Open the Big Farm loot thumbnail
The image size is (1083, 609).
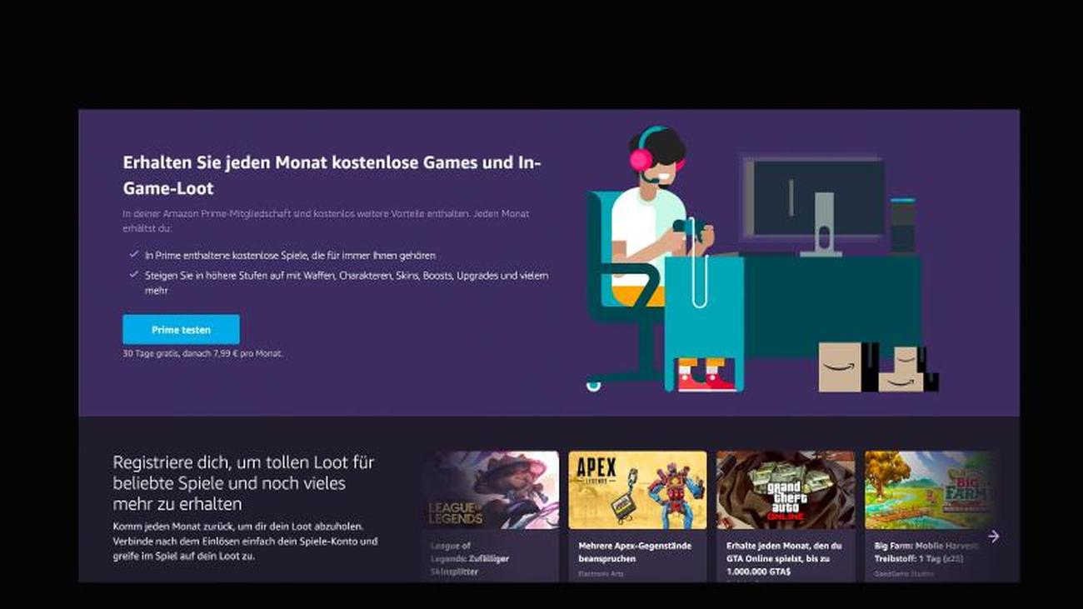tap(929, 490)
